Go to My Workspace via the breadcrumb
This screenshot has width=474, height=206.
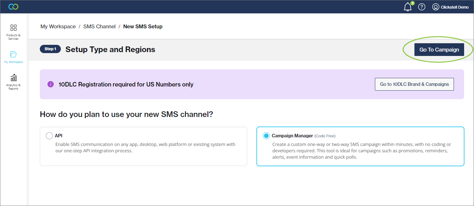(58, 27)
